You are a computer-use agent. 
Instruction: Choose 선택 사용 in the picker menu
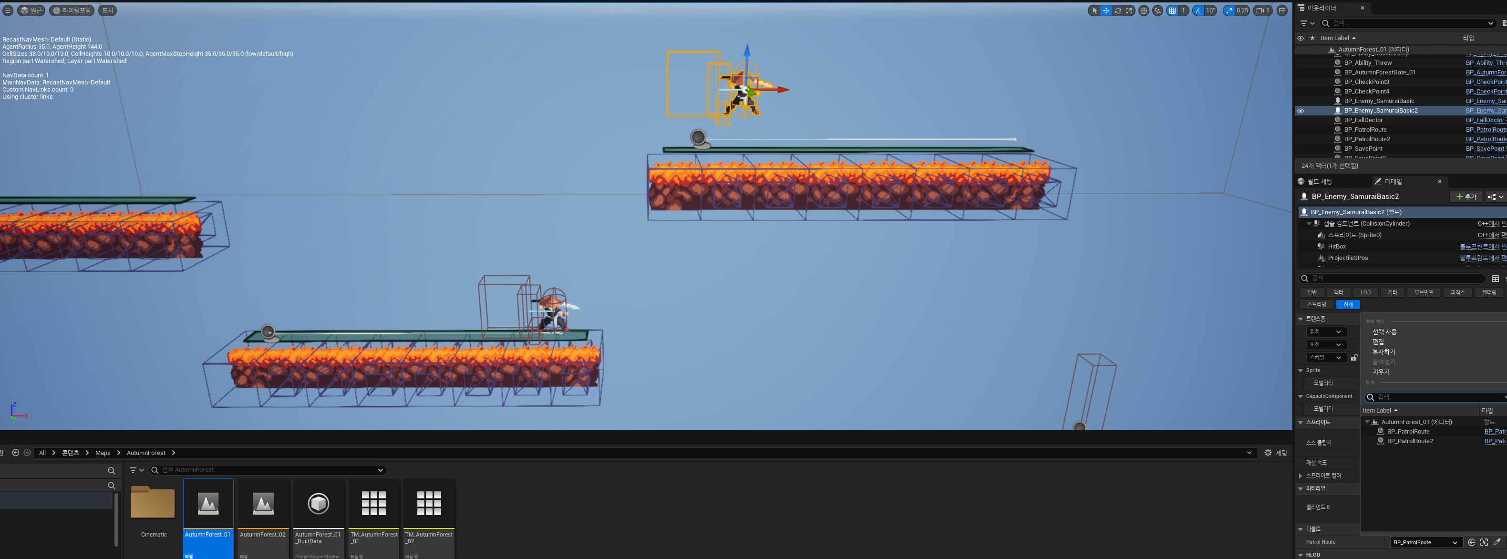[x=1384, y=332]
